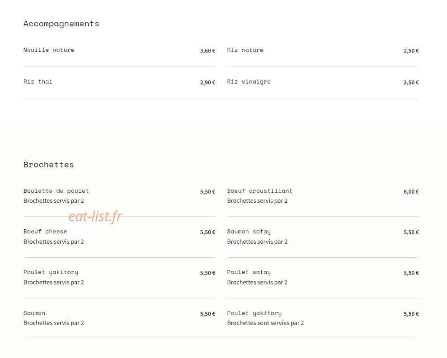The width and height of the screenshot is (447, 358).
Task: Click 'Brochettes sont servies par 2' description
Action: (x=265, y=323)
